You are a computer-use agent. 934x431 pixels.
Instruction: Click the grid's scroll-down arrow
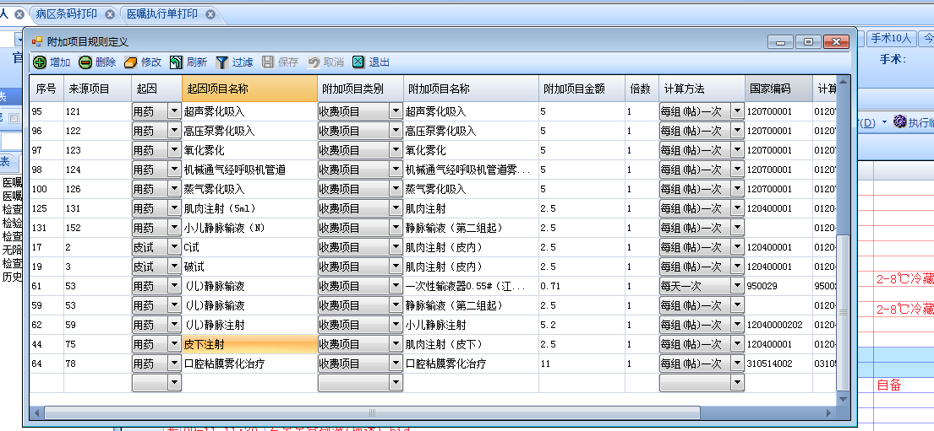tap(843, 400)
